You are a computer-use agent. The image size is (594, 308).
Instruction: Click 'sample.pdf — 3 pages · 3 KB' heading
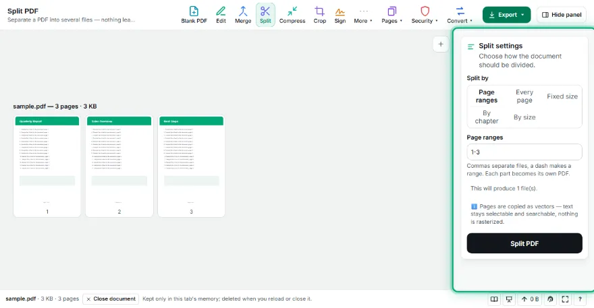[55, 106]
